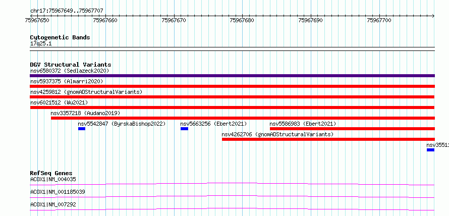Click ruler position 75967700
Screen dimensions: 449x216
[x=379, y=20]
